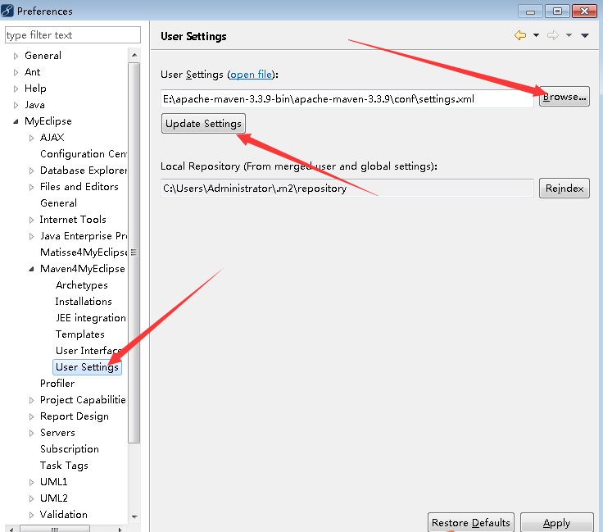Click tree scrollbar up arrow

134,55
